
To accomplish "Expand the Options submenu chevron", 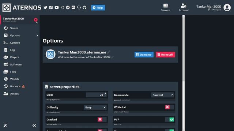I will click(x=37, y=35).
